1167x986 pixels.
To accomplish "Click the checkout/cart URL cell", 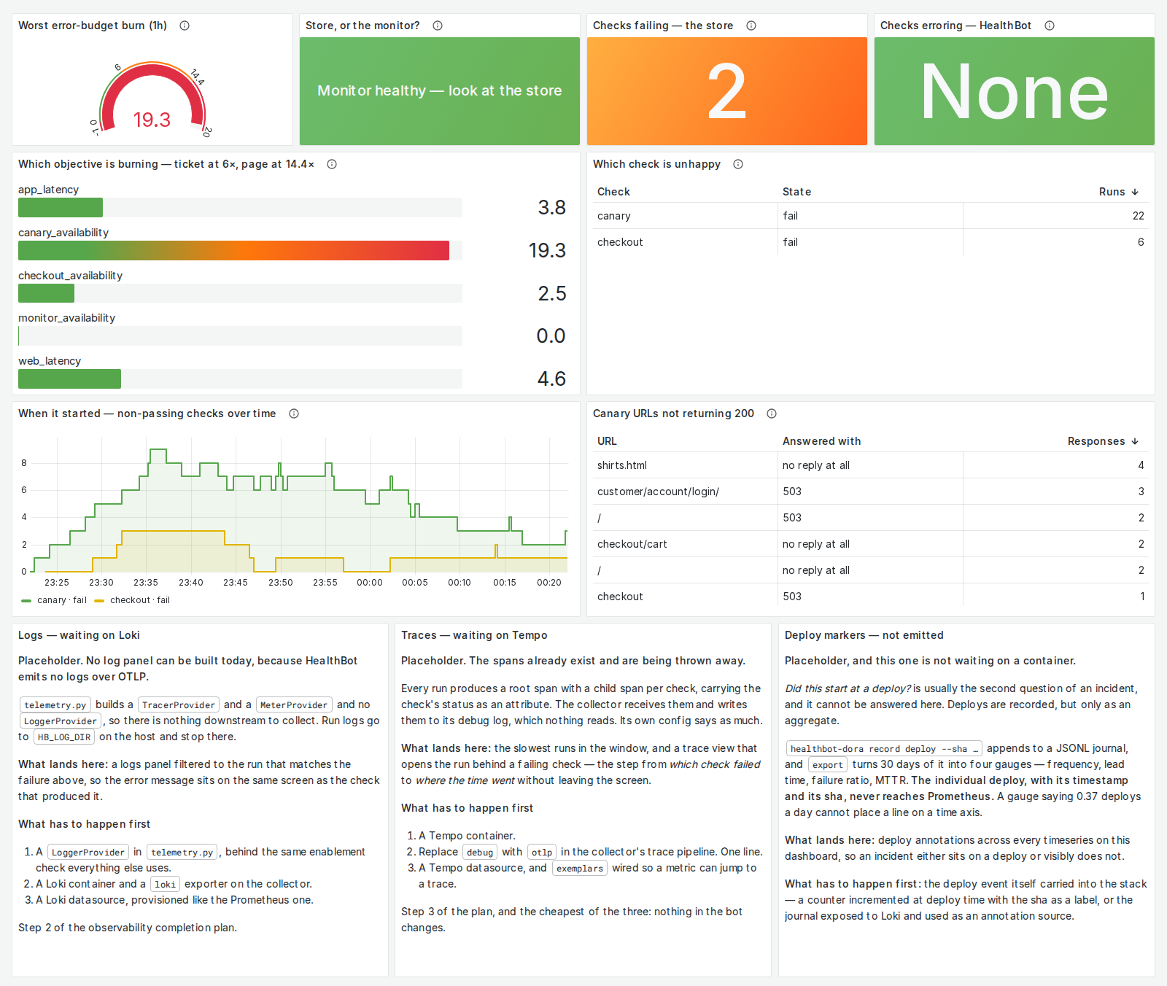I will (632, 544).
